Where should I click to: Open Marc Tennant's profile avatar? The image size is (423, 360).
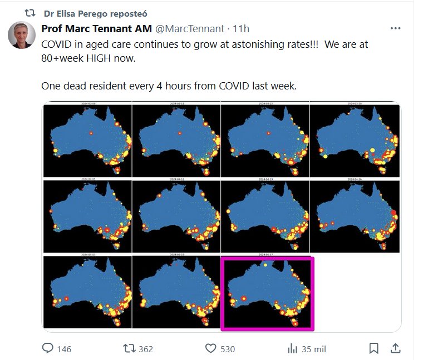tap(22, 36)
